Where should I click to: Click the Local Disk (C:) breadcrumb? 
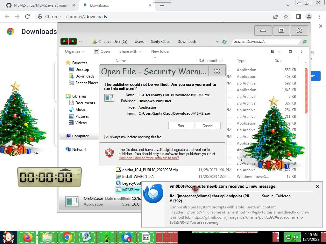click(x=115, y=42)
